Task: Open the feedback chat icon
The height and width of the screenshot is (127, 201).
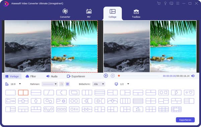Action: [171, 3]
